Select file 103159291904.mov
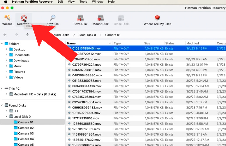The image size is (226, 146). 146,113
